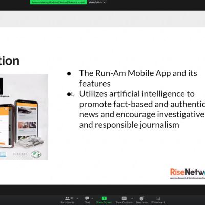Open the Chat panel
The image size is (205, 205).
(x=87, y=200)
